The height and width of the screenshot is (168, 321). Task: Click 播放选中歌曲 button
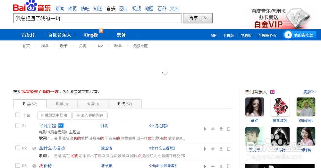tap(54, 115)
